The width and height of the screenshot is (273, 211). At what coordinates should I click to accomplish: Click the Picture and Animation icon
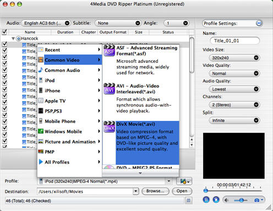[41, 141]
